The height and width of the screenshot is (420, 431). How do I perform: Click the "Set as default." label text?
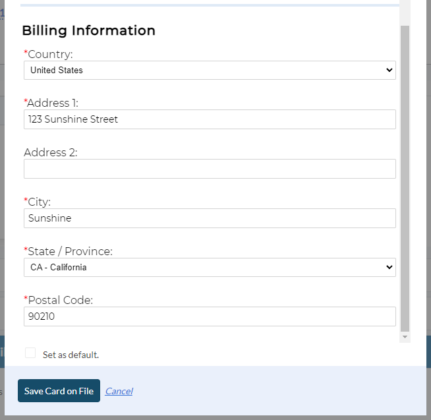[x=71, y=355]
